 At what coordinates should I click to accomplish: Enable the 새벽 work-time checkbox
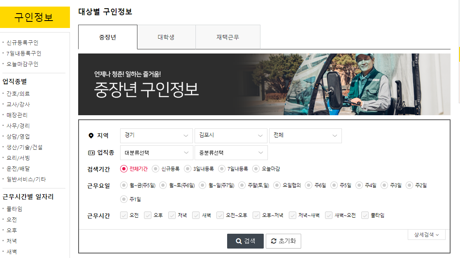[x=196, y=215]
